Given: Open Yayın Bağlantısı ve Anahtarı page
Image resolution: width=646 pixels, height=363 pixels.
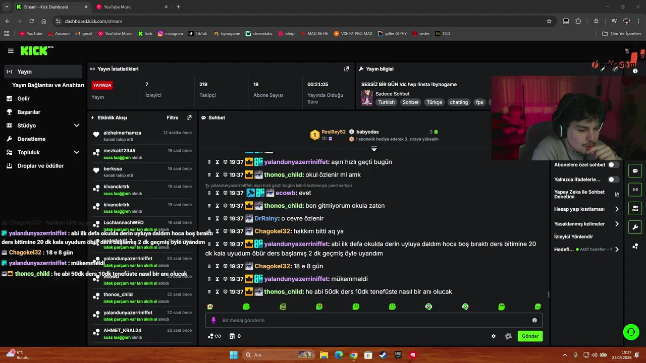Looking at the screenshot, I should [48, 85].
